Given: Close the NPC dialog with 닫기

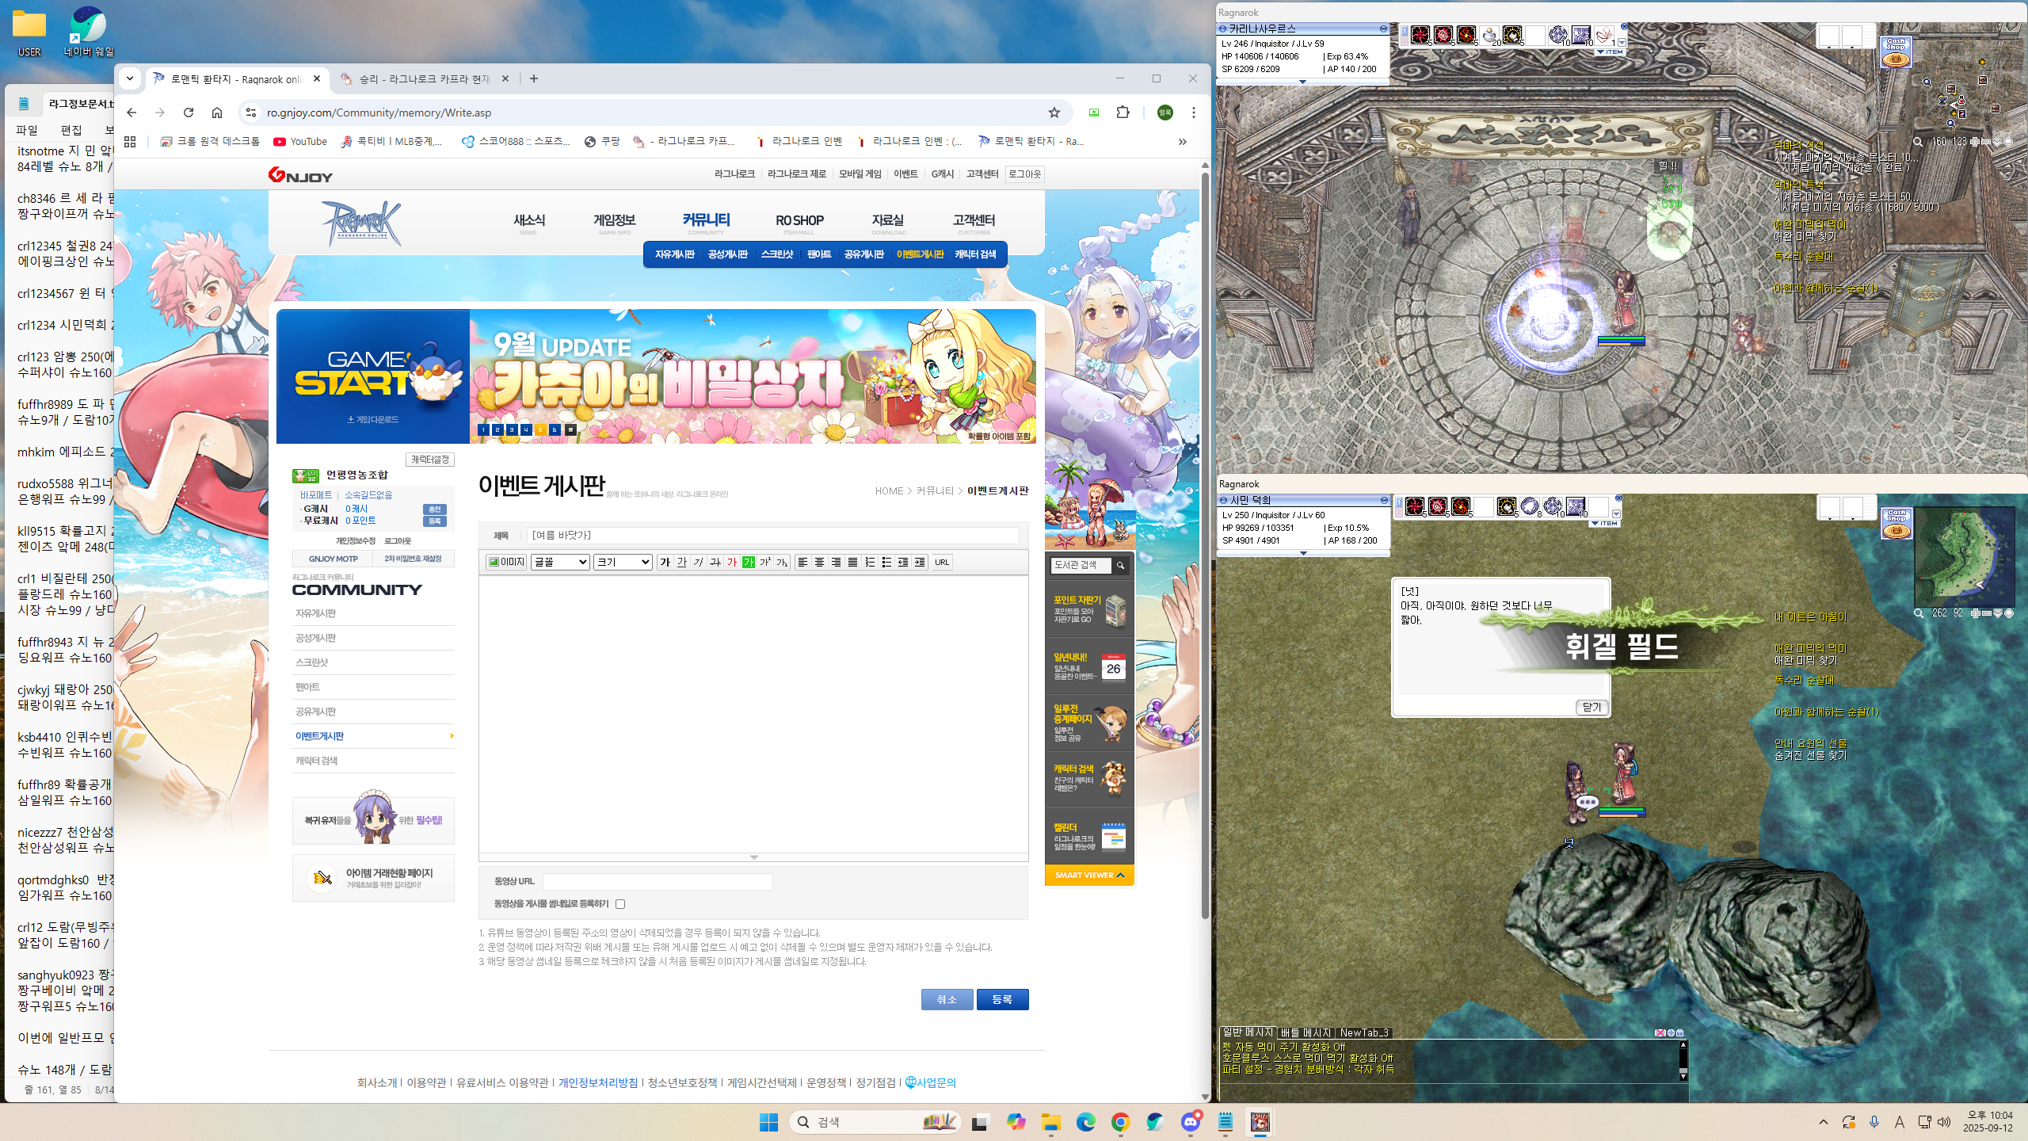Looking at the screenshot, I should point(1592,708).
